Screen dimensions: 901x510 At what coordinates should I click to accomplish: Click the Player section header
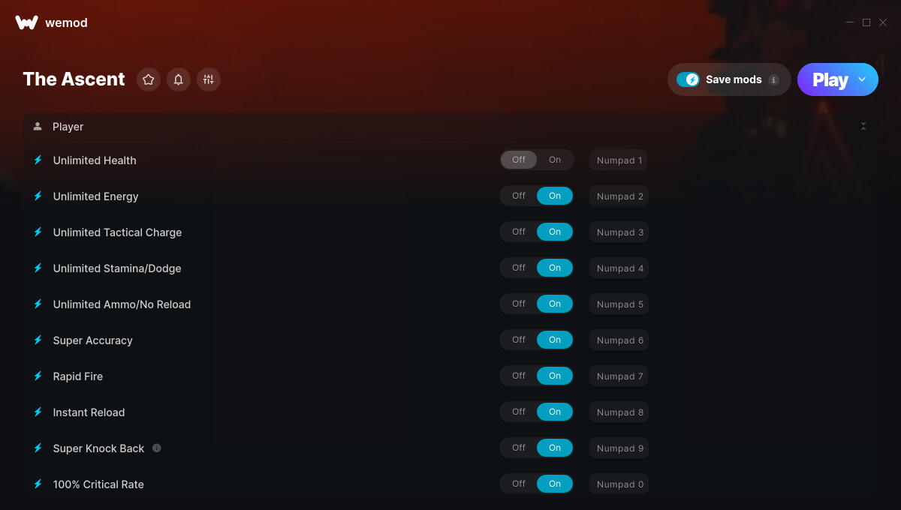(450, 127)
